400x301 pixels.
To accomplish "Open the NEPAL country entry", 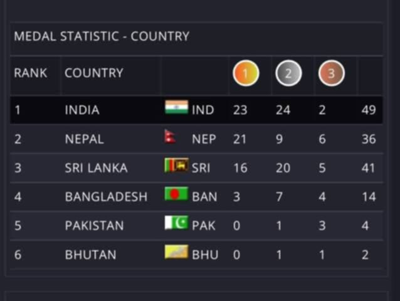I will click(84, 139).
